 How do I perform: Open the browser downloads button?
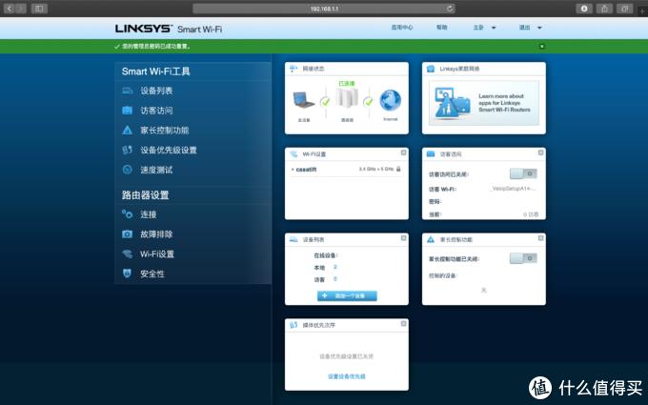584,9
